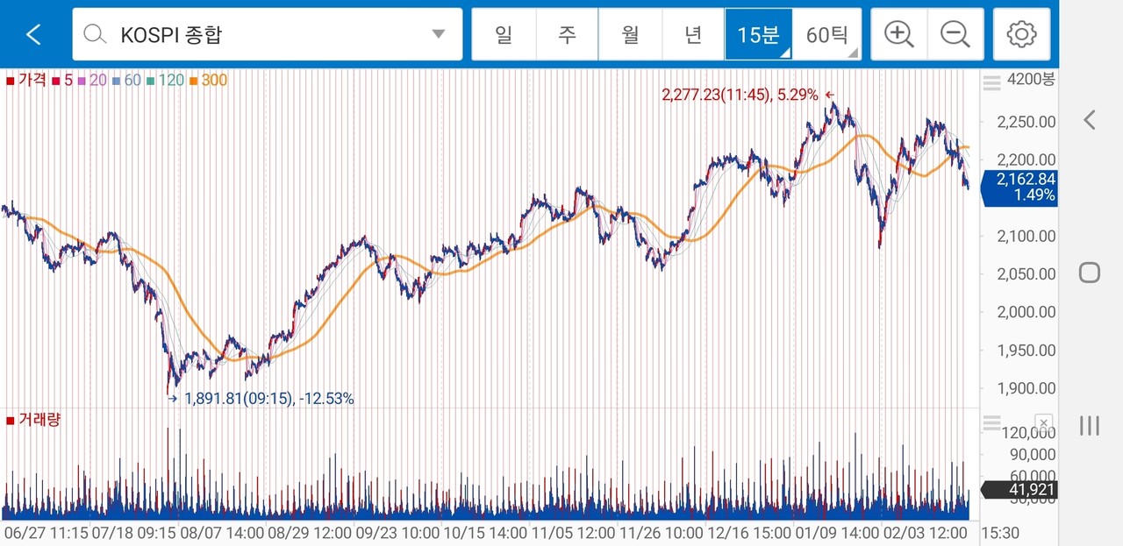This screenshot has height=546, width=1123.
Task: Open the 60틱 tick interval dropdown
Action: (x=827, y=34)
